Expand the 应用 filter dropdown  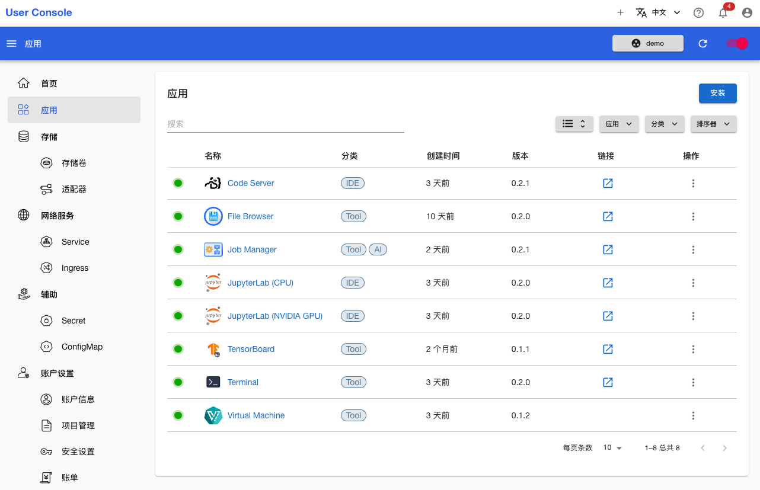tap(619, 124)
